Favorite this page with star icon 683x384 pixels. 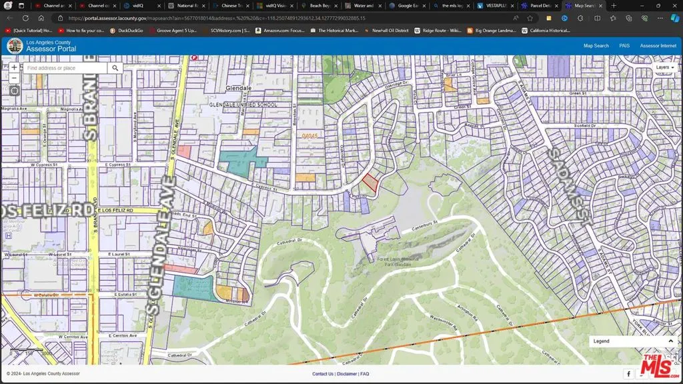(530, 18)
